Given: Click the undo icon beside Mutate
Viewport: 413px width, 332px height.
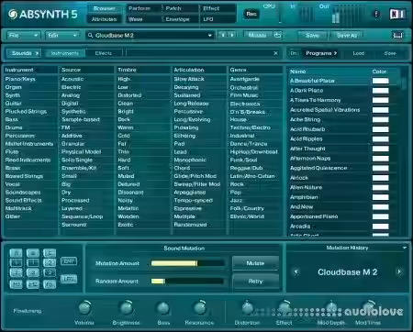Looking at the screenshot, I should tap(277, 35).
